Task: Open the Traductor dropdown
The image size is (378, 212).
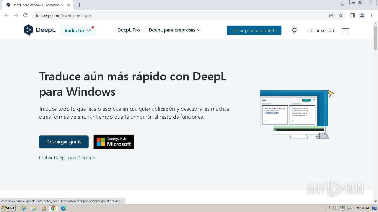Action: click(78, 30)
